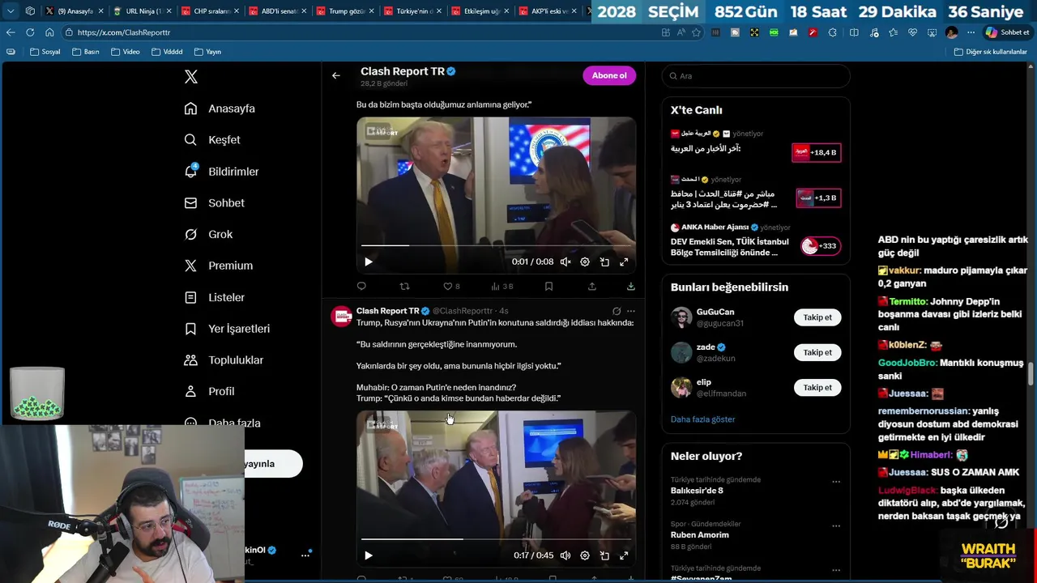Seek on the second video progress bar

point(496,538)
